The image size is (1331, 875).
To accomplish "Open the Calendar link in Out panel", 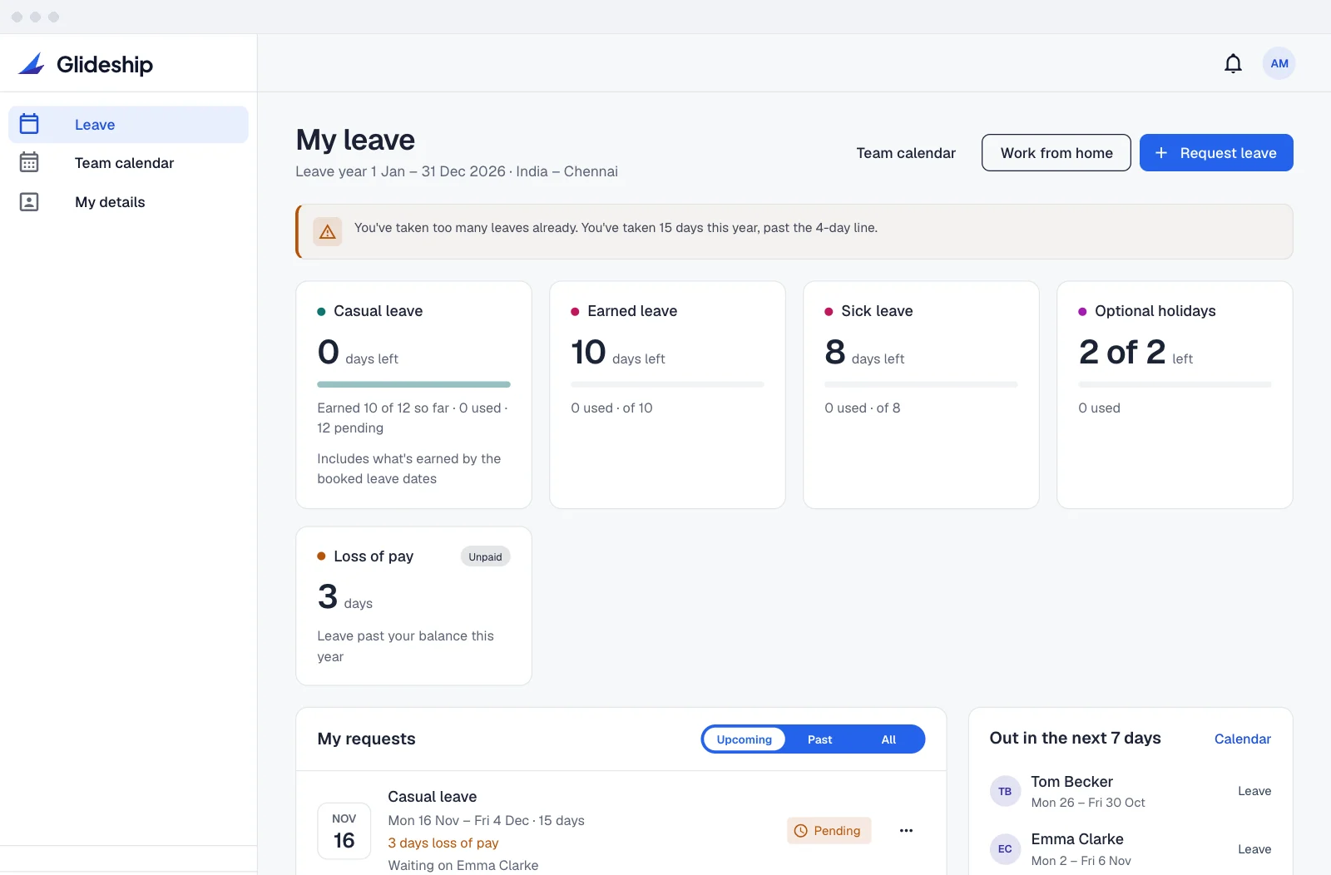I will click(1242, 739).
